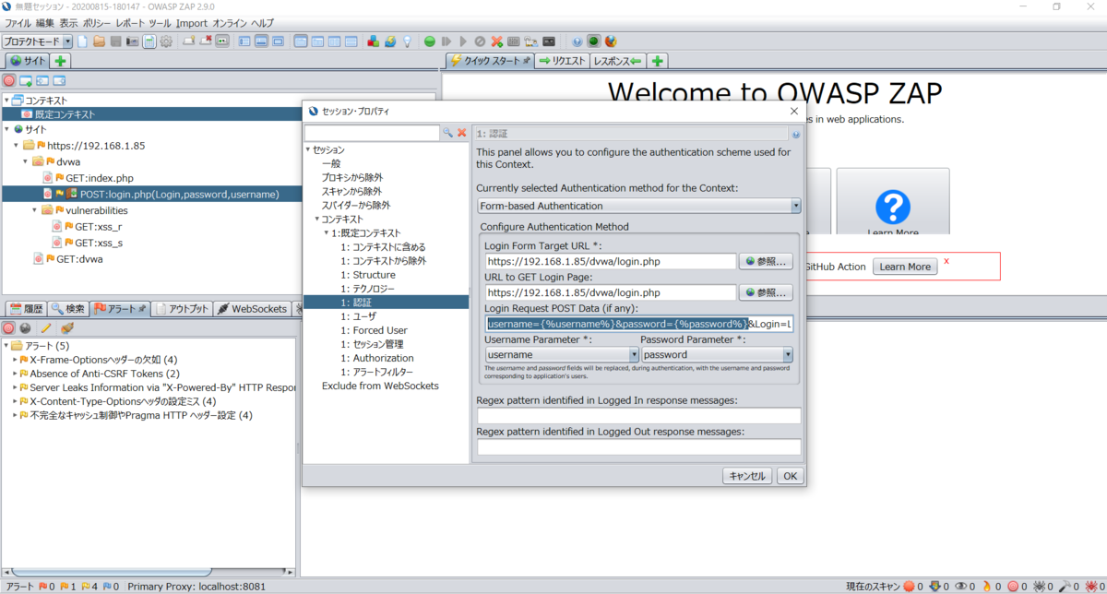Open Session Properties toolbar icon
Image resolution: width=1107 pixels, height=594 pixels.
coord(149,42)
